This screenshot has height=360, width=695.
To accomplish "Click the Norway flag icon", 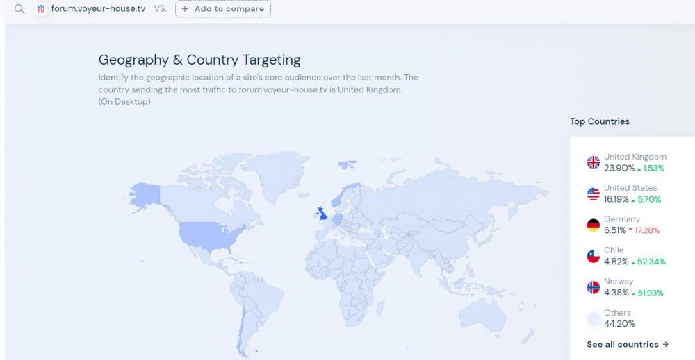I will click(x=593, y=287).
